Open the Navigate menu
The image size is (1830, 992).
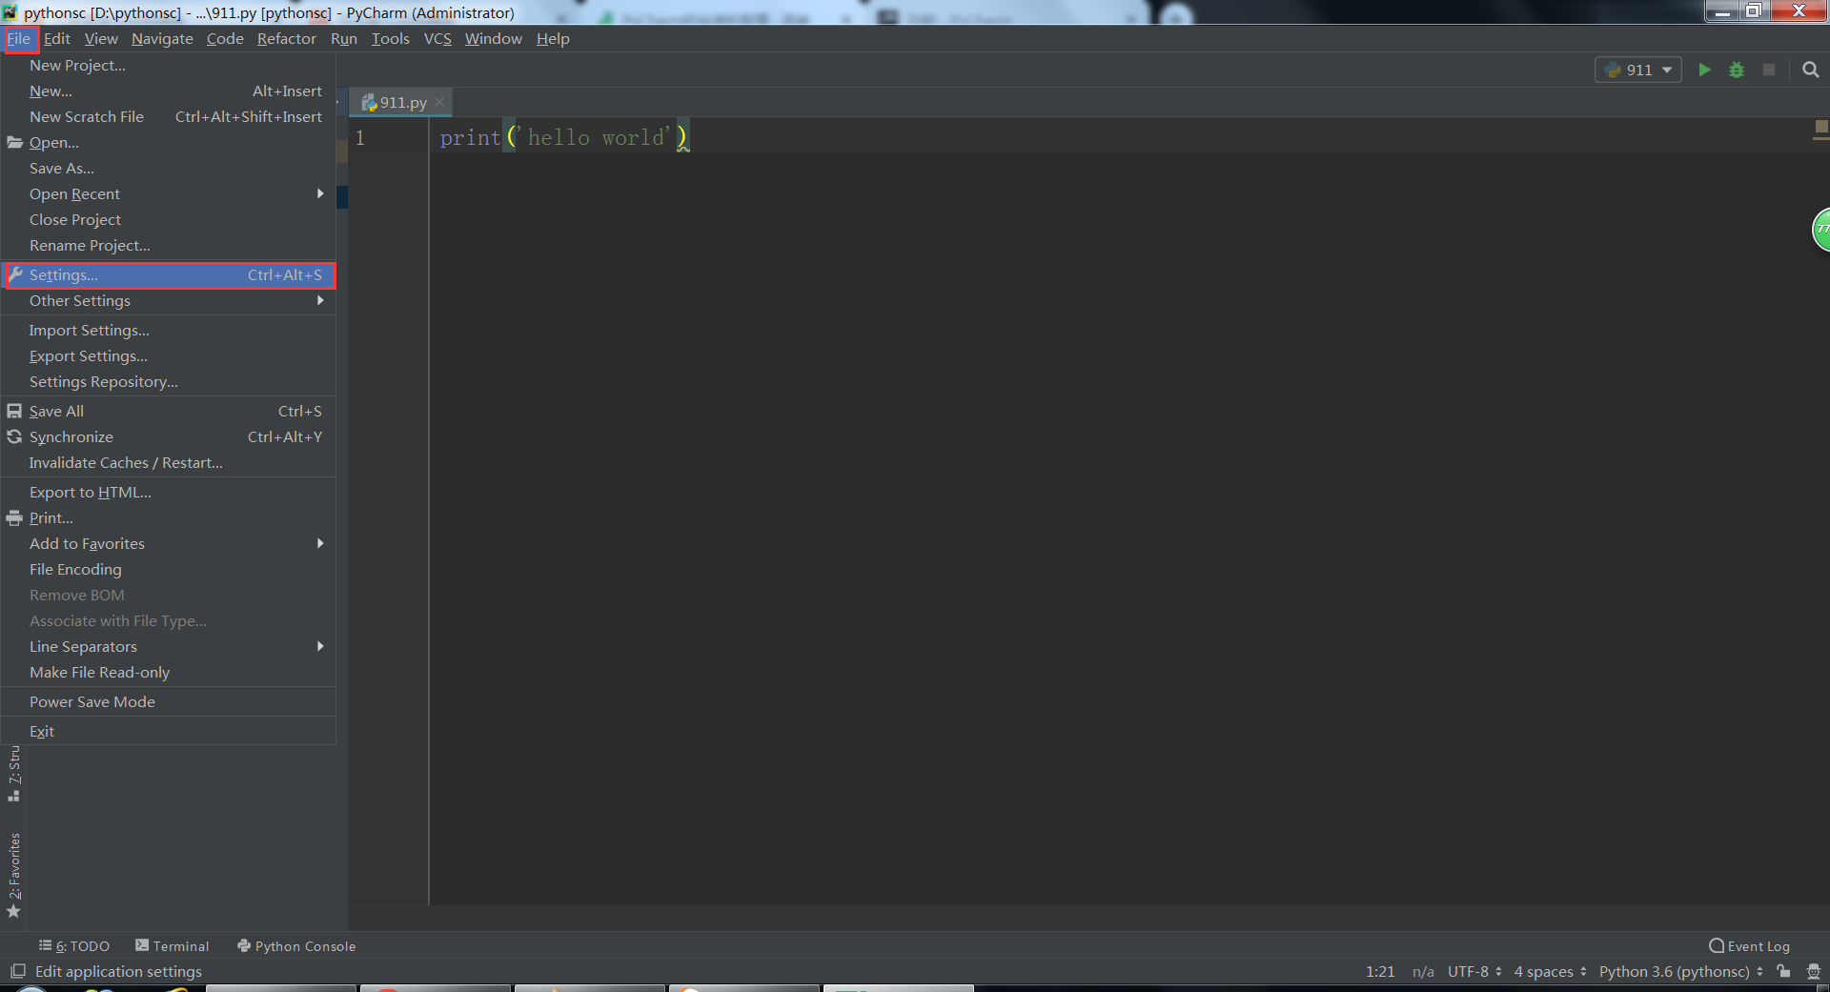point(161,38)
